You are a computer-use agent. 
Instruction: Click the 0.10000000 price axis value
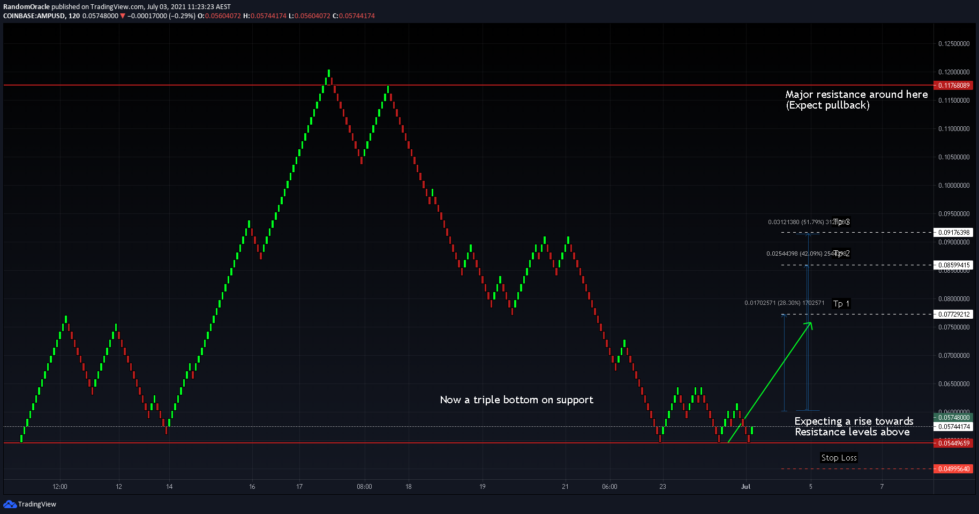pos(954,186)
